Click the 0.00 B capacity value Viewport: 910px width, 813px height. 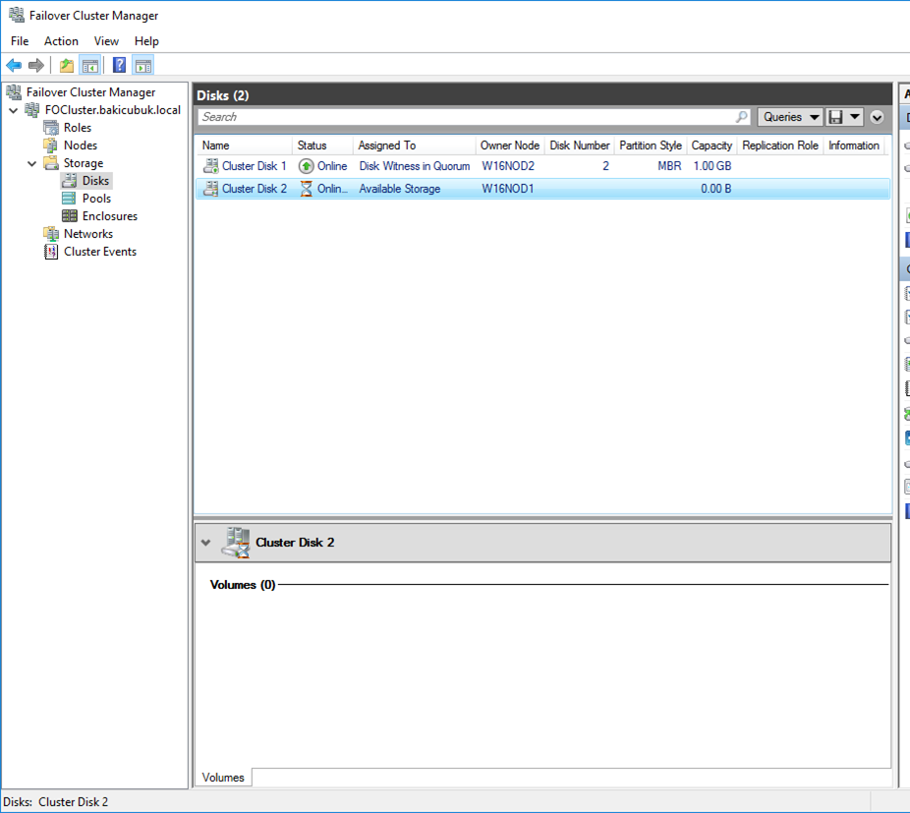pyautogui.click(x=715, y=189)
